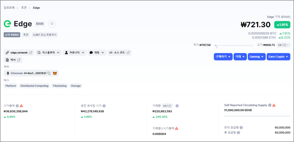Go to 암호화폐 breadcrumb

click(x=9, y=8)
